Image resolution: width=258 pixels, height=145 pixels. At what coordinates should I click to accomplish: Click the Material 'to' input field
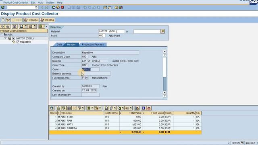click(147, 31)
